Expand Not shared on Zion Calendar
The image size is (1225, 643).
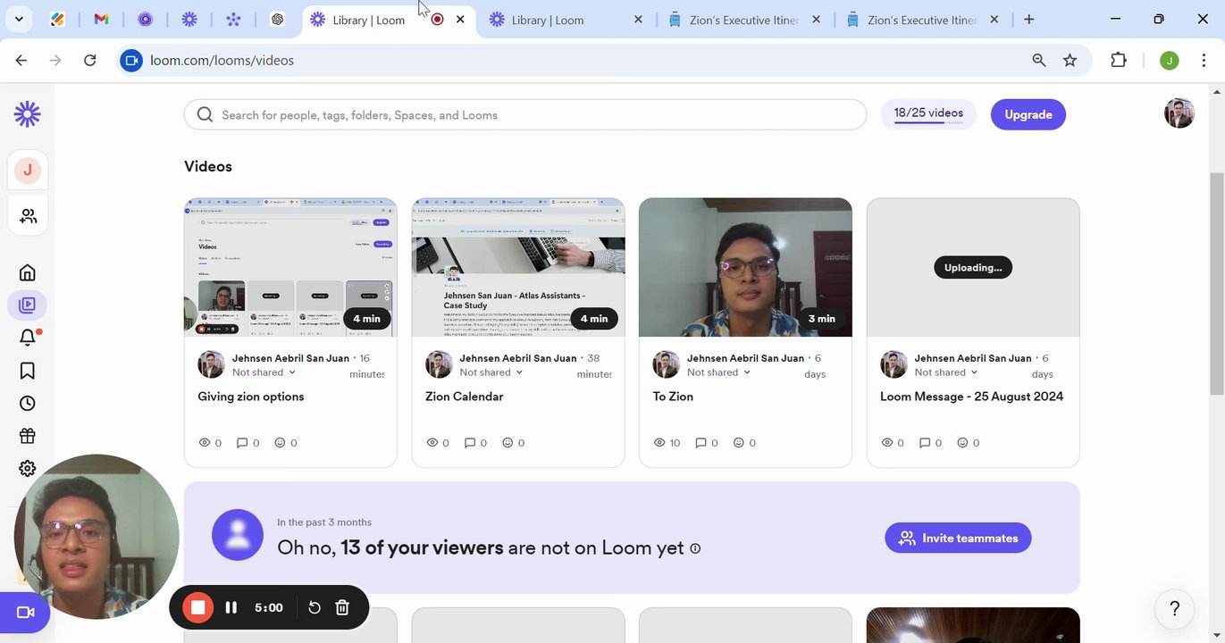[x=491, y=372]
